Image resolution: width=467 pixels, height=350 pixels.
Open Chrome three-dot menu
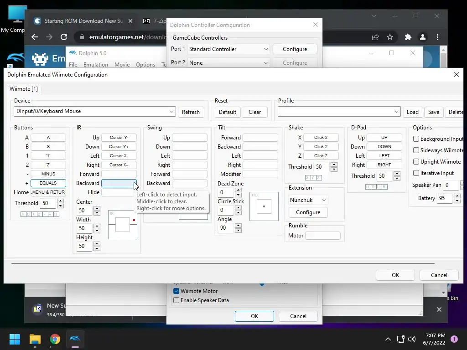(437, 37)
